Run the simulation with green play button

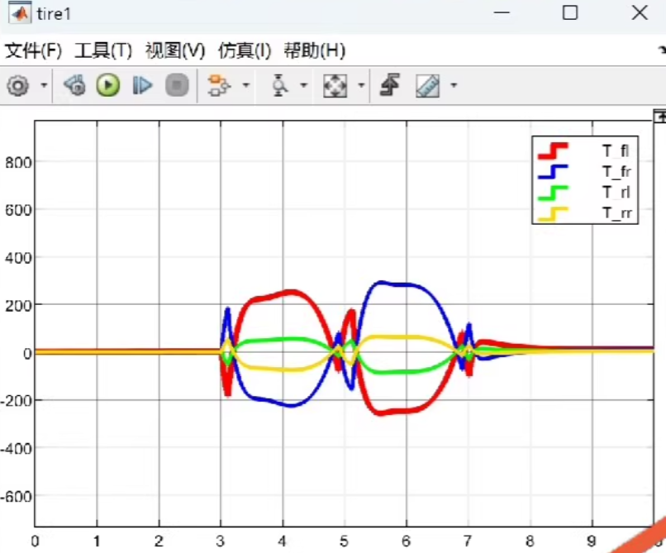point(108,85)
